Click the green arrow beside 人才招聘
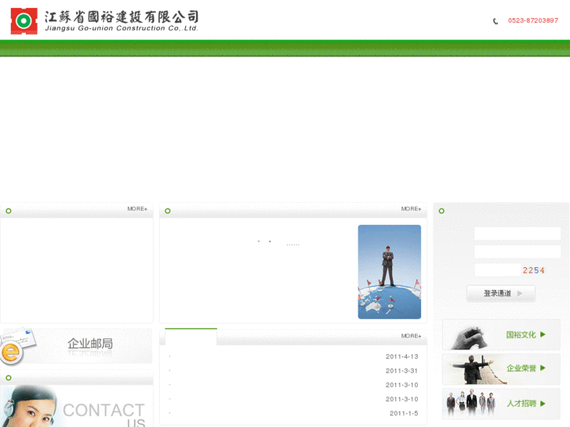 543,403
